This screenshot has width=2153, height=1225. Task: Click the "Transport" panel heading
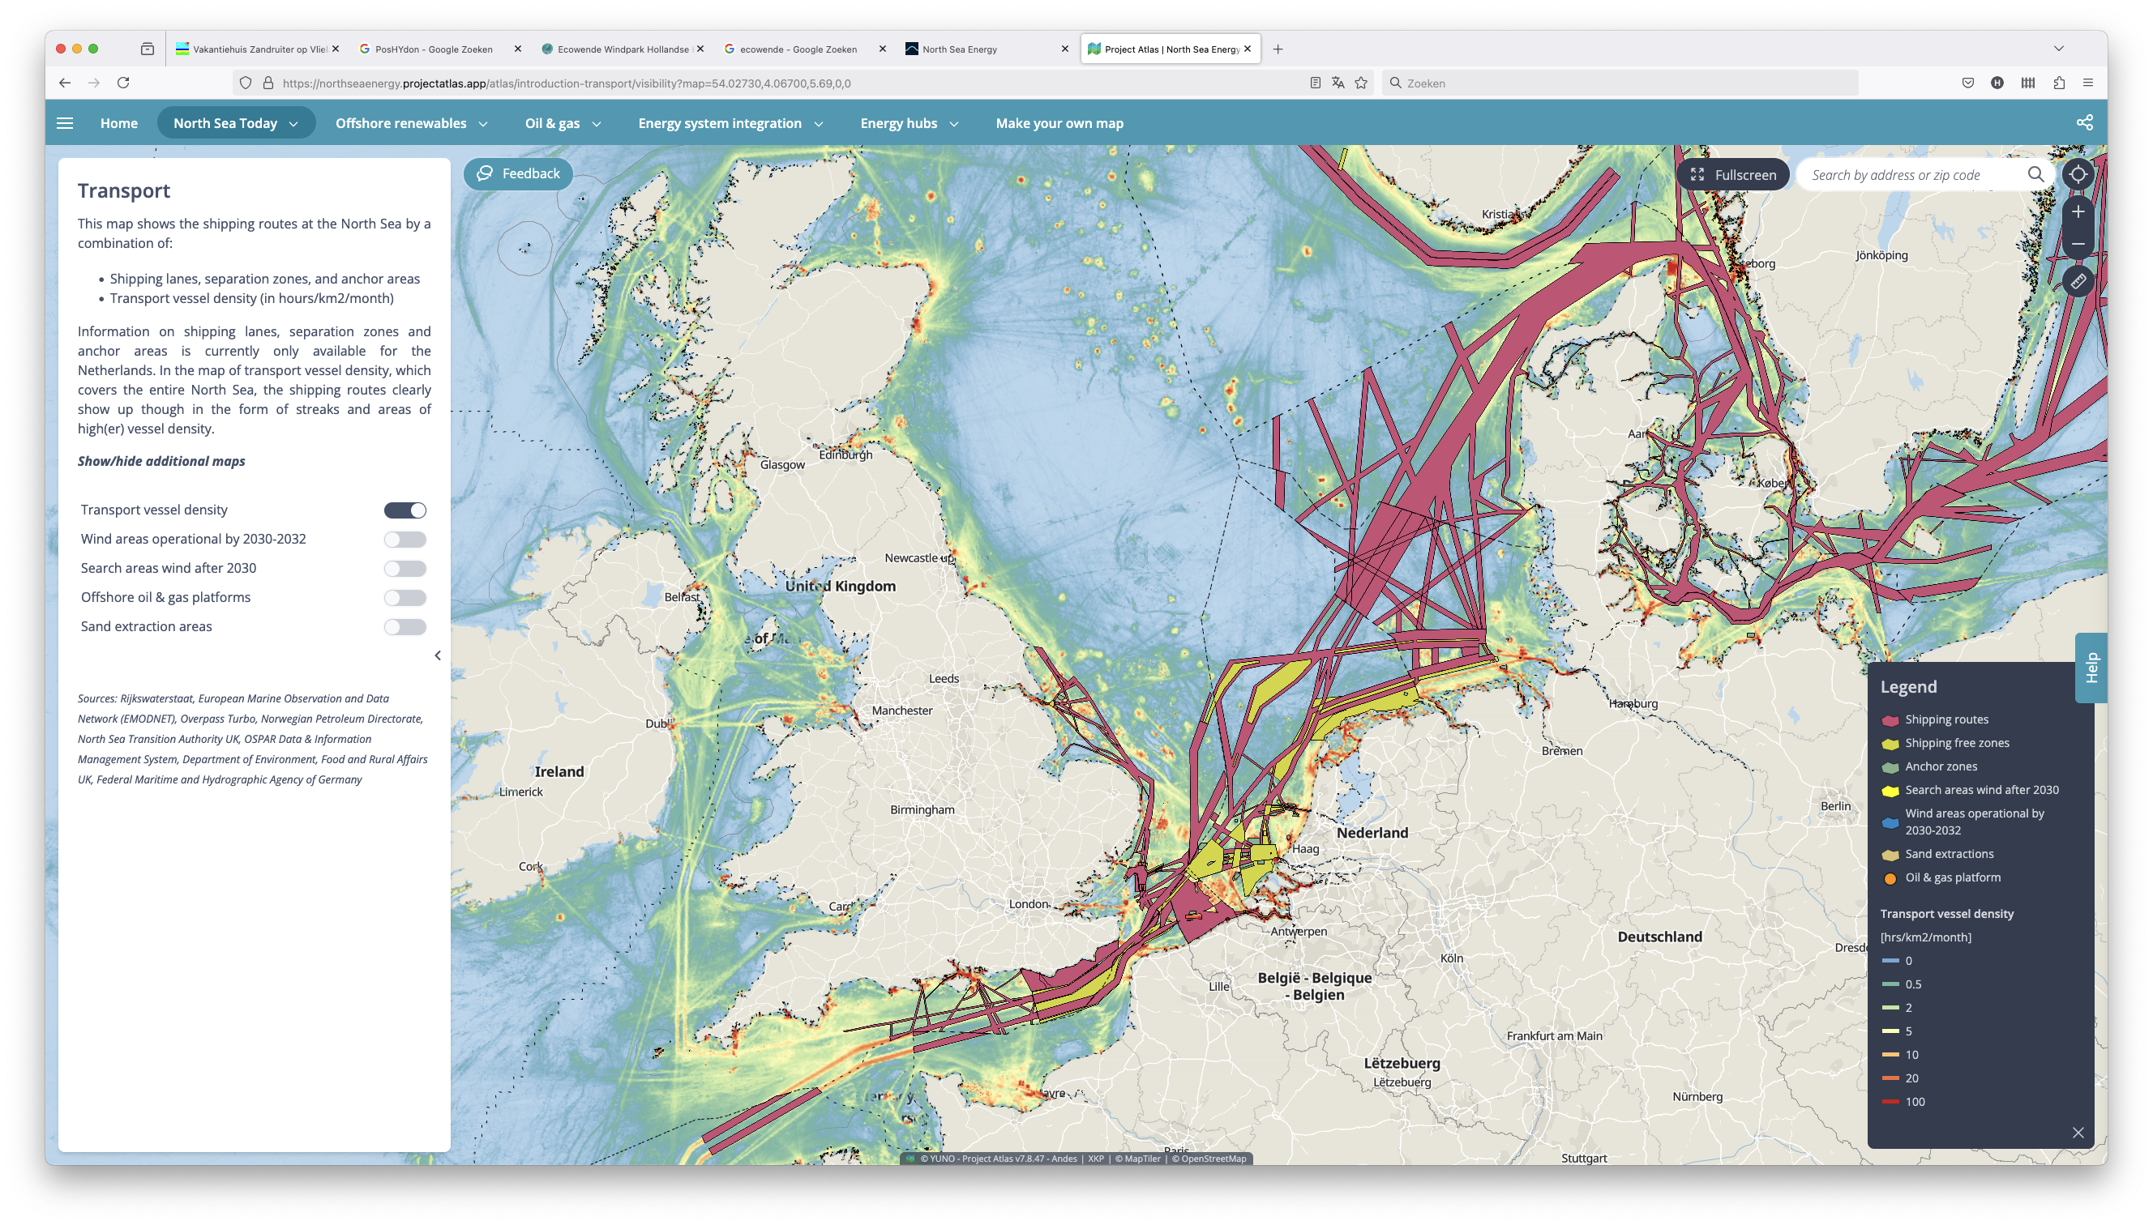124,191
